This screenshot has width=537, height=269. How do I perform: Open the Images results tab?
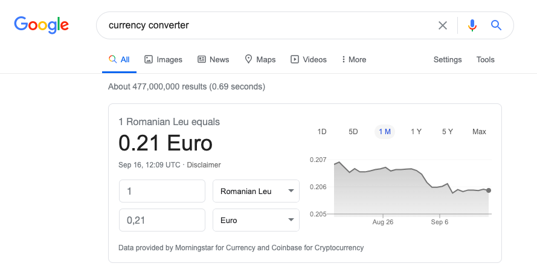coord(163,59)
